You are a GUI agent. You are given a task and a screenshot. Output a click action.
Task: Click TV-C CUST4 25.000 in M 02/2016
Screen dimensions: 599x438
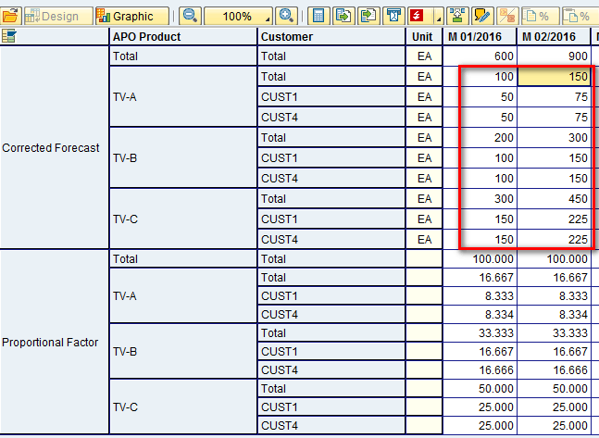pos(554,425)
